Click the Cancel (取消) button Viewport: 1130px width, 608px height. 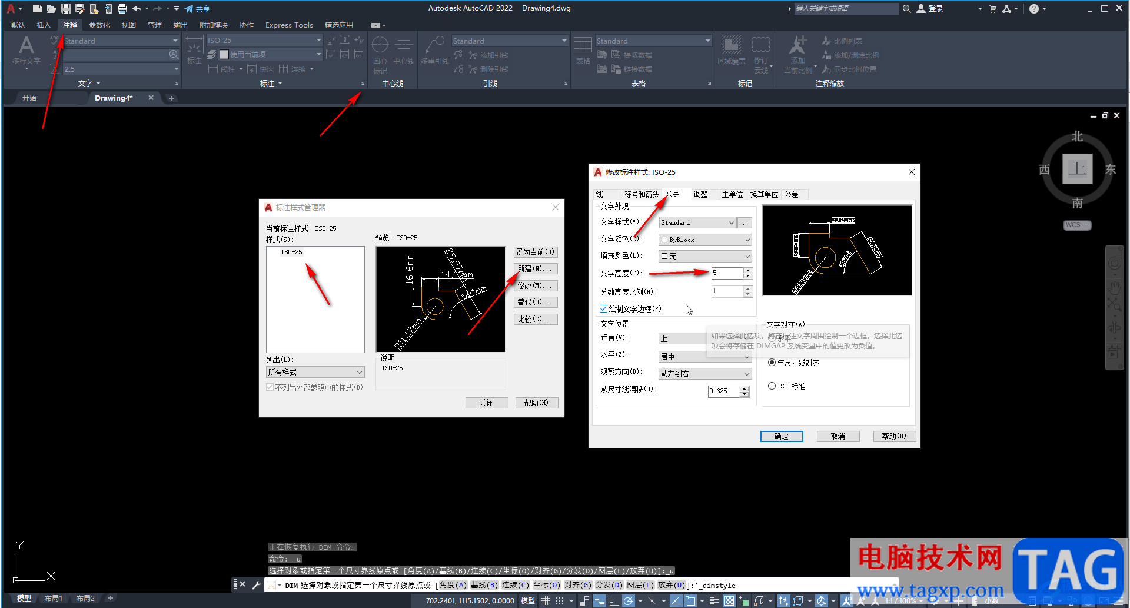point(838,436)
